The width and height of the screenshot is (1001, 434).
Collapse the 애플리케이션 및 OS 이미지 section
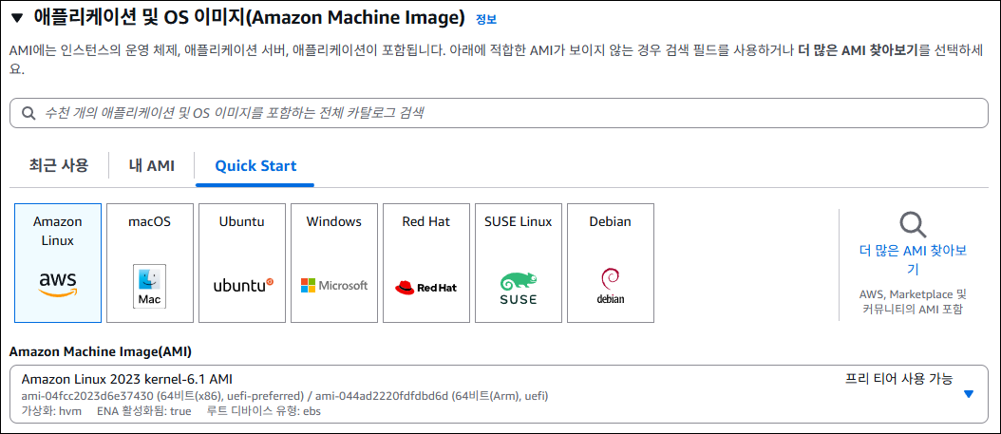click(17, 18)
